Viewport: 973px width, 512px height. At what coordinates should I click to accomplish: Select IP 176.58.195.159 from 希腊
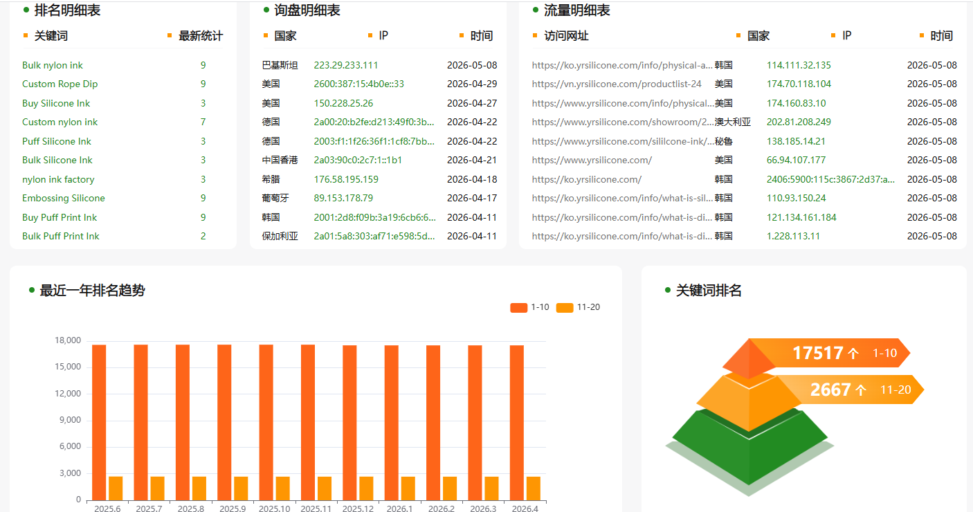coord(346,179)
